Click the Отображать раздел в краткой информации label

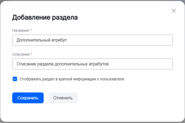click(72, 79)
